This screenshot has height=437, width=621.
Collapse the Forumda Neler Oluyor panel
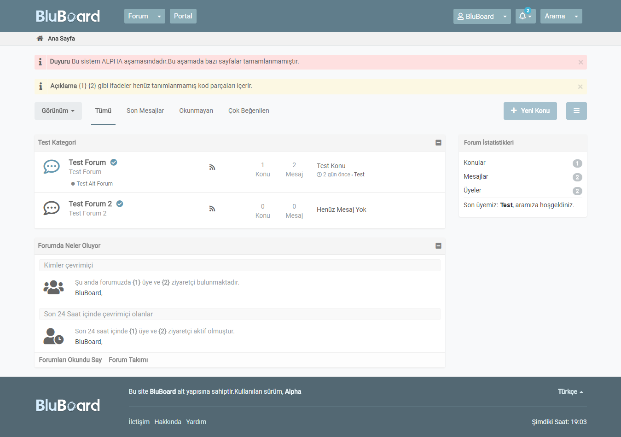click(438, 246)
